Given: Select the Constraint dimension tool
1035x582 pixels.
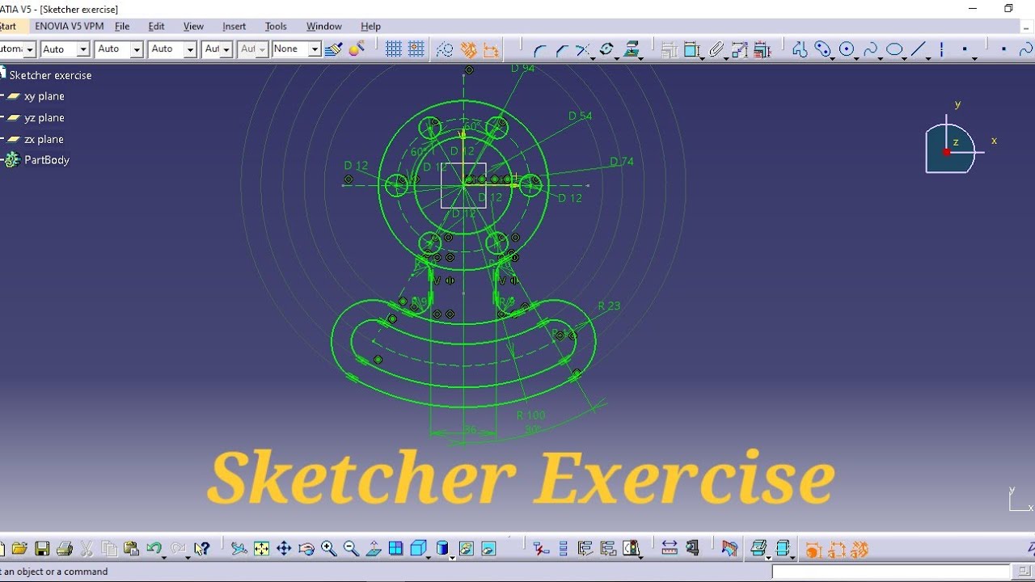Looking at the screenshot, I should [691, 50].
